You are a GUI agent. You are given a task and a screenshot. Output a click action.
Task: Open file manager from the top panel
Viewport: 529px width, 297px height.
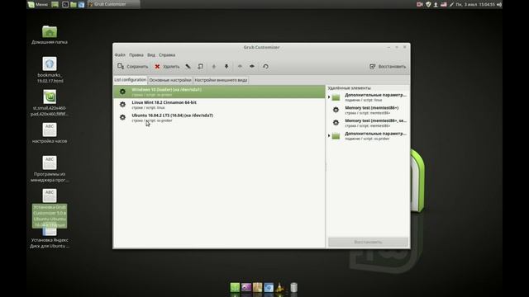[x=74, y=4]
